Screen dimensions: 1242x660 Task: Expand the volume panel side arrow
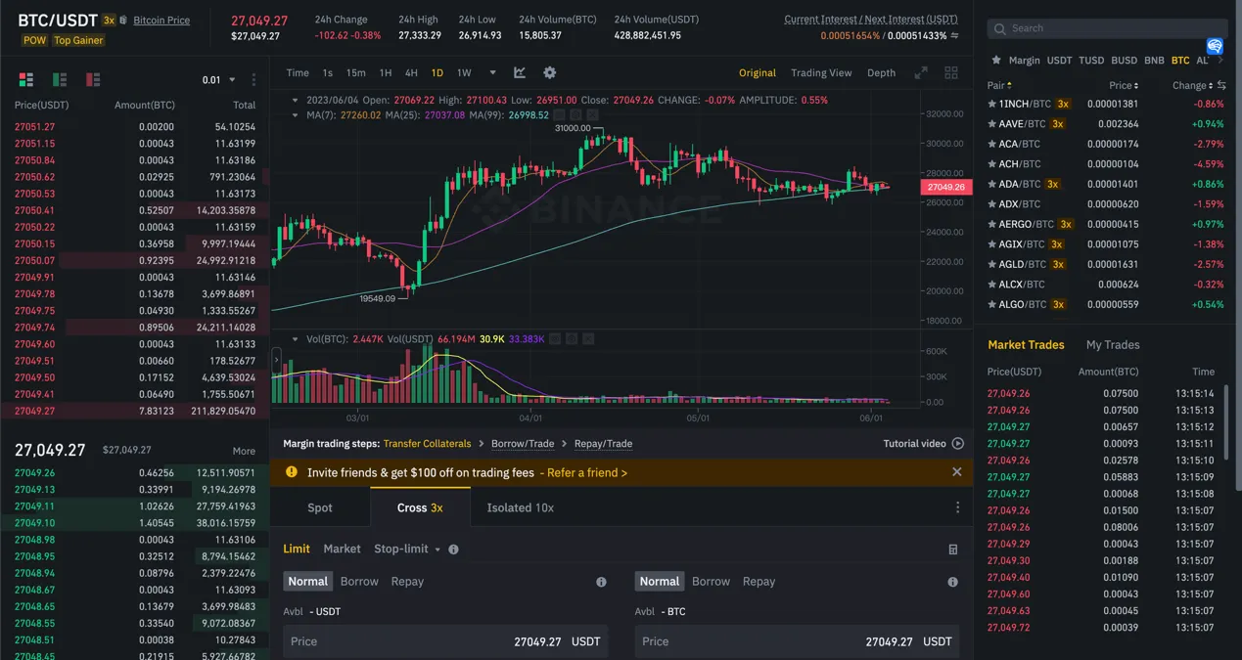tap(276, 361)
